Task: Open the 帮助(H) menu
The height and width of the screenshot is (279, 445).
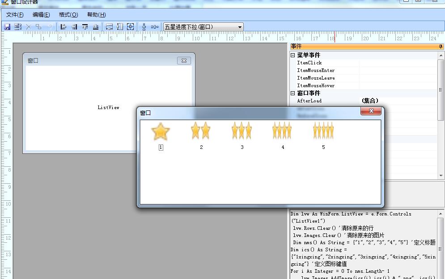Action: pos(97,15)
